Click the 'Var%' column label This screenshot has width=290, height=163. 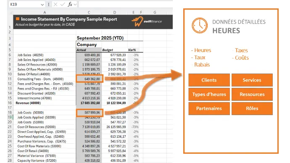[x=132, y=50]
